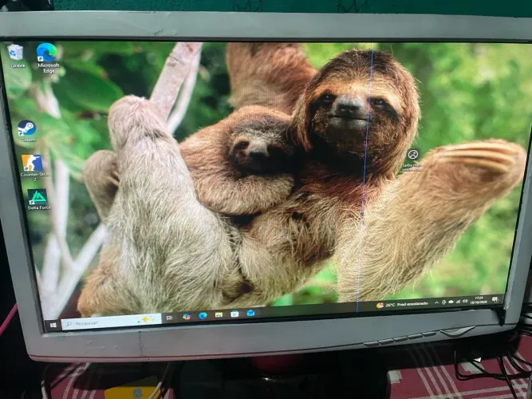Expand hidden system tray icons chevron
This screenshot has height=399, width=532.
tap(436, 302)
